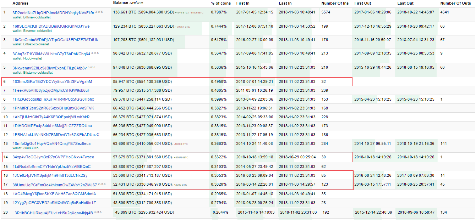Image resolution: width=476 pixels, height=220 pixels.
Task: Open the rank 14 address starting with 34xp4vRoCGJym
Action: pos(53,157)
